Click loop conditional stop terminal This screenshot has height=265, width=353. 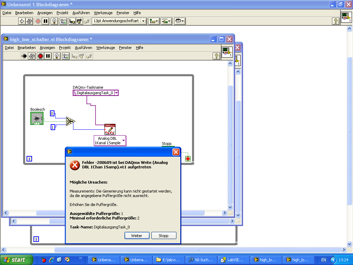pyautogui.click(x=188, y=159)
